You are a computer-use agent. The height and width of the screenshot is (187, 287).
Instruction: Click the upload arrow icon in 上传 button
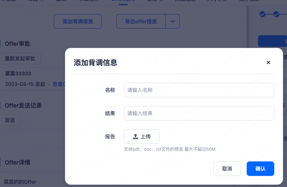pyautogui.click(x=135, y=137)
